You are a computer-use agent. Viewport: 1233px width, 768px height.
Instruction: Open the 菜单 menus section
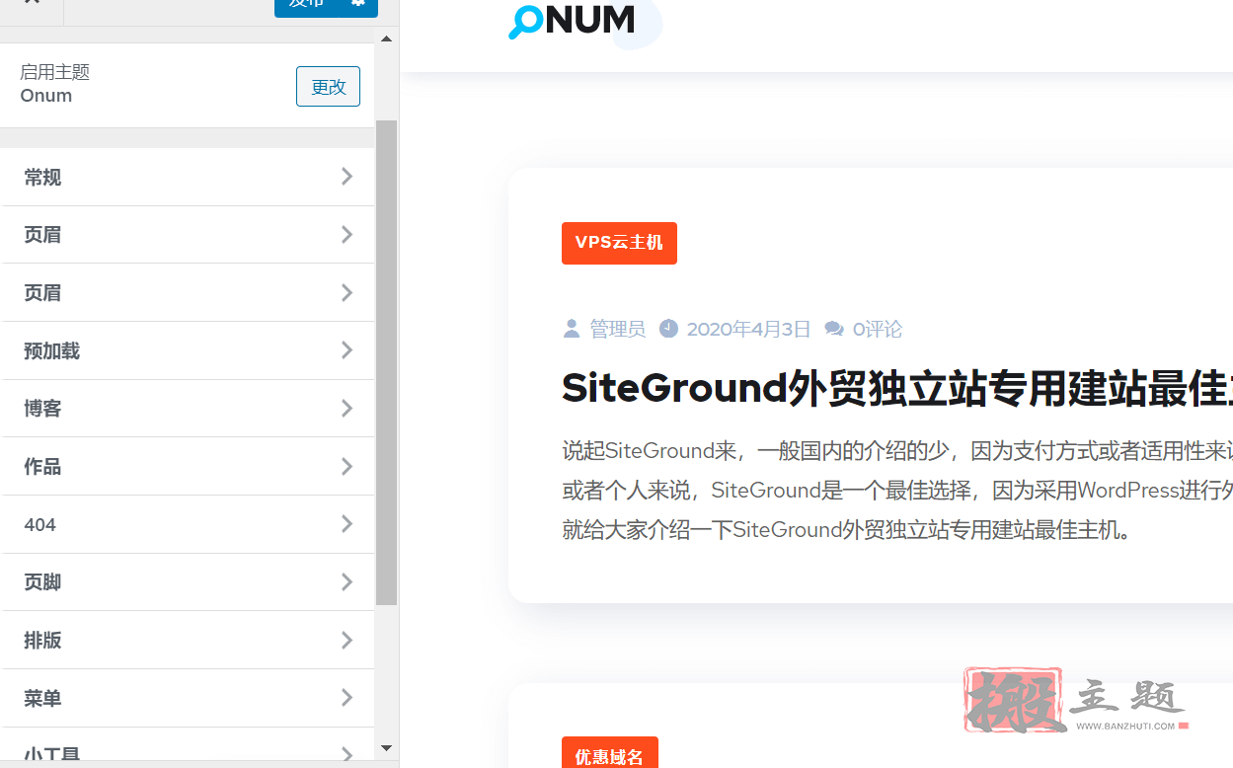188,698
